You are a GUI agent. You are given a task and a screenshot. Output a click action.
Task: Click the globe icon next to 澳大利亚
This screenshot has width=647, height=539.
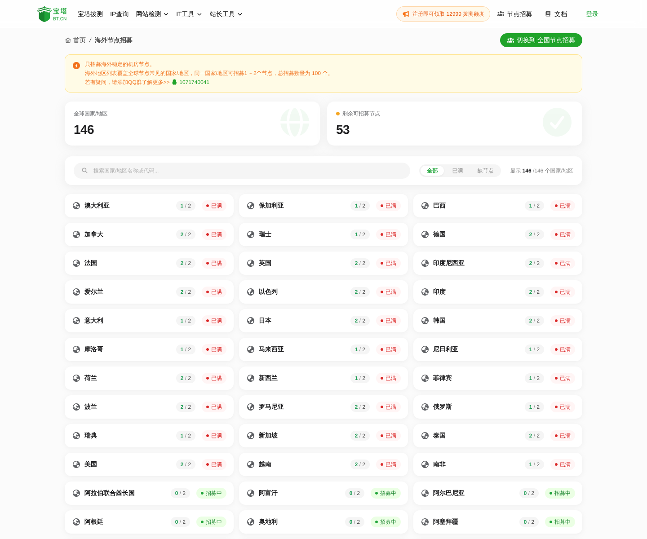[x=76, y=206]
